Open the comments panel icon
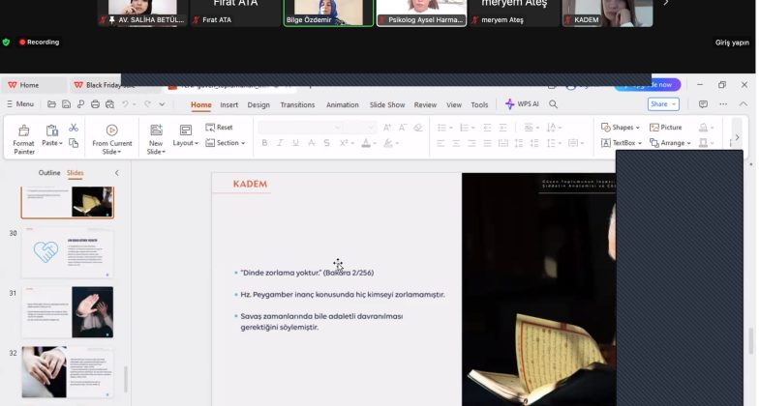760x406 pixels. [x=703, y=104]
